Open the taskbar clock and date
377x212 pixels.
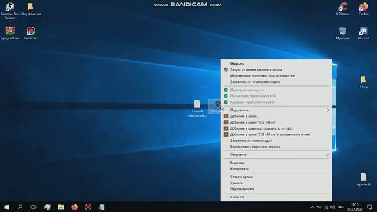[x=355, y=207]
